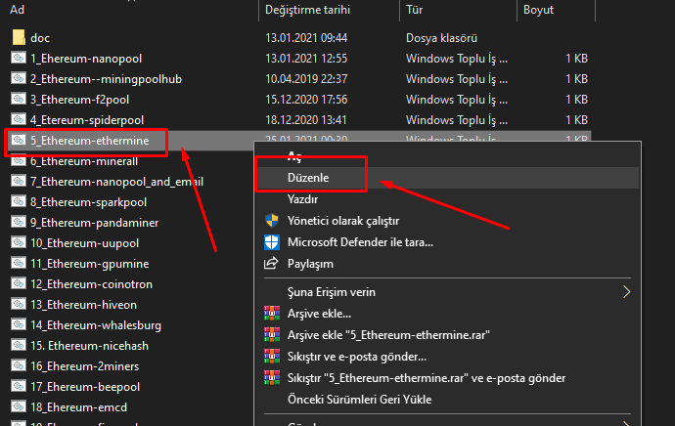The image size is (675, 426).
Task: Click WinRAR icon beside Arşive ekle "5_Ethereum-ethermine.rar"
Action: click(x=272, y=335)
